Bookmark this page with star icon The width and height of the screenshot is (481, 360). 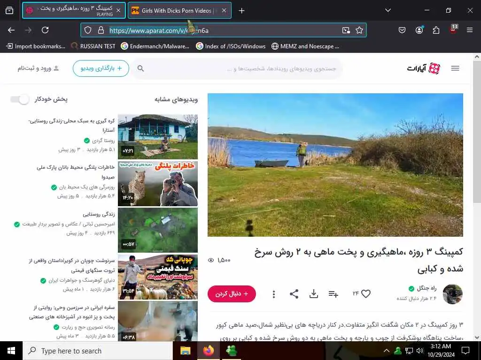point(359,30)
